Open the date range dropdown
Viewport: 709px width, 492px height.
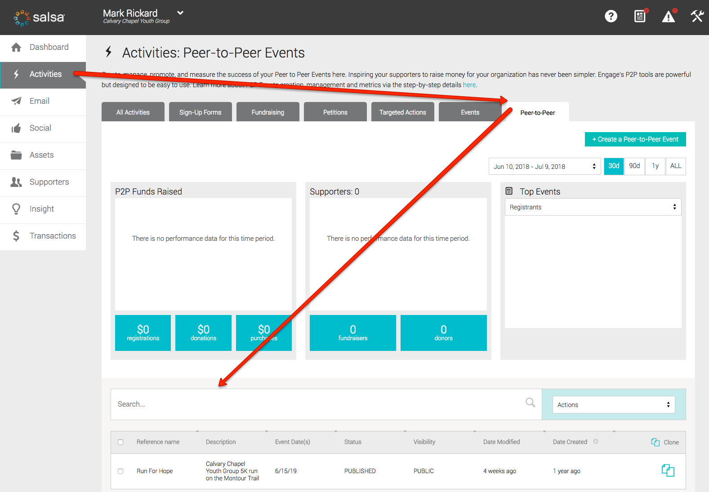click(545, 166)
